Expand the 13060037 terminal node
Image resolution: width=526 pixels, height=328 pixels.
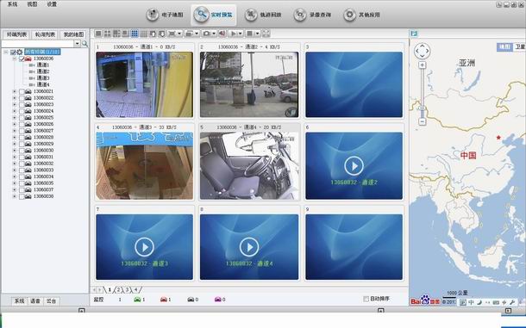(x=14, y=189)
